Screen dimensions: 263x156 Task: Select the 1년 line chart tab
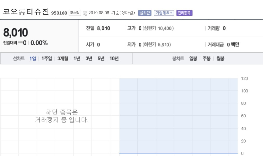pos(77,58)
